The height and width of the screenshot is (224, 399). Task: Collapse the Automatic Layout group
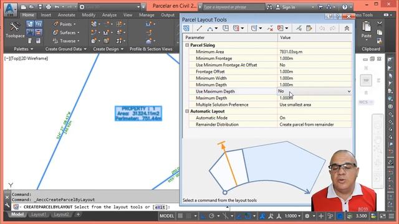point(187,111)
